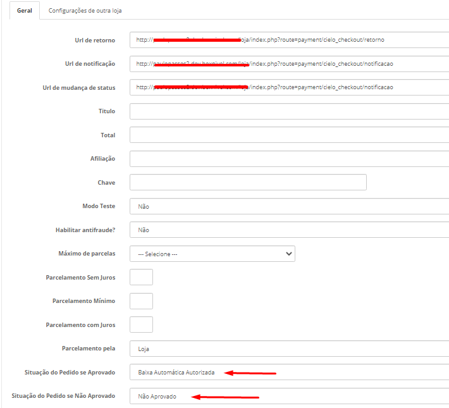Open the Configurações de outra loja tab

[x=80, y=11]
